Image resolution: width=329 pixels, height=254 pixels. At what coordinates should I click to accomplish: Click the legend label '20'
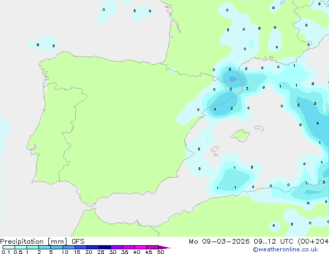(x=89, y=252)
